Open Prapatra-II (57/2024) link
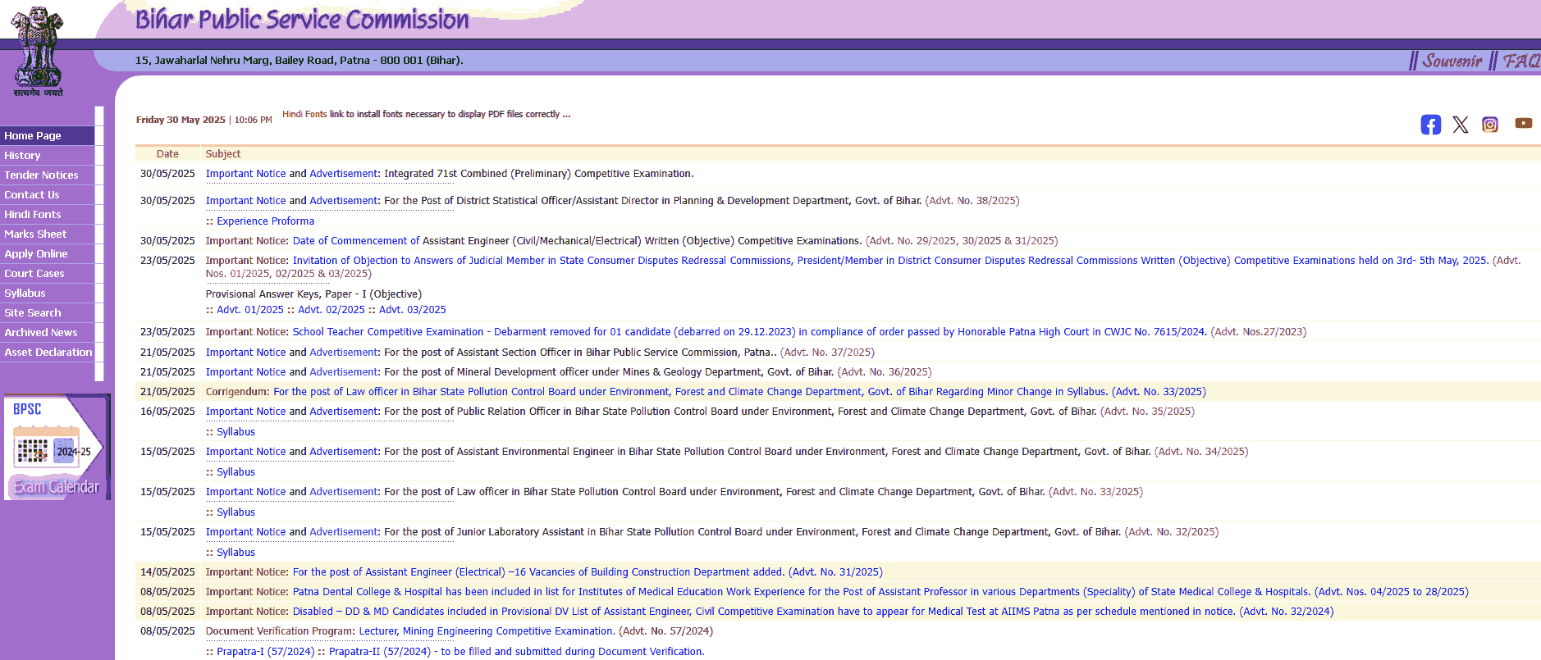The height and width of the screenshot is (660, 1541). point(379,652)
